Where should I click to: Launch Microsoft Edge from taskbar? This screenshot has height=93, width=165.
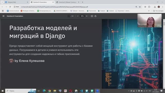pyautogui.click(x=44, y=91)
